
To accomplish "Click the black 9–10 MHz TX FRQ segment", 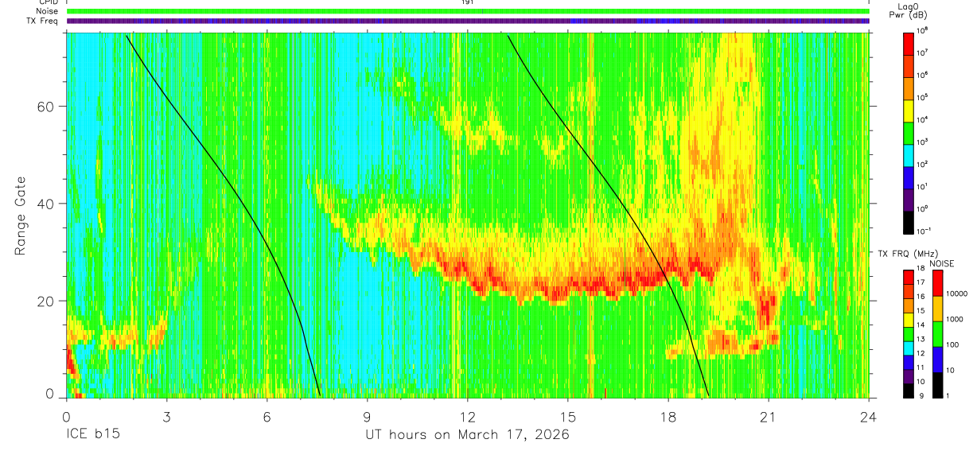I will click(909, 390).
